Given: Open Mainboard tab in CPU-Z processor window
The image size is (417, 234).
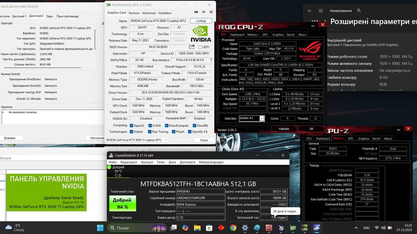Looking at the screenshot, I should (x=237, y=35).
